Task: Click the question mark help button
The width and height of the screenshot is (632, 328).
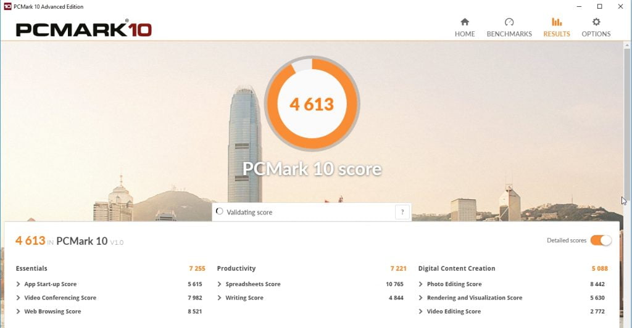Action: 402,212
